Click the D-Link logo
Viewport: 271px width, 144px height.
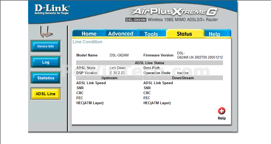pyautogui.click(x=52, y=9)
